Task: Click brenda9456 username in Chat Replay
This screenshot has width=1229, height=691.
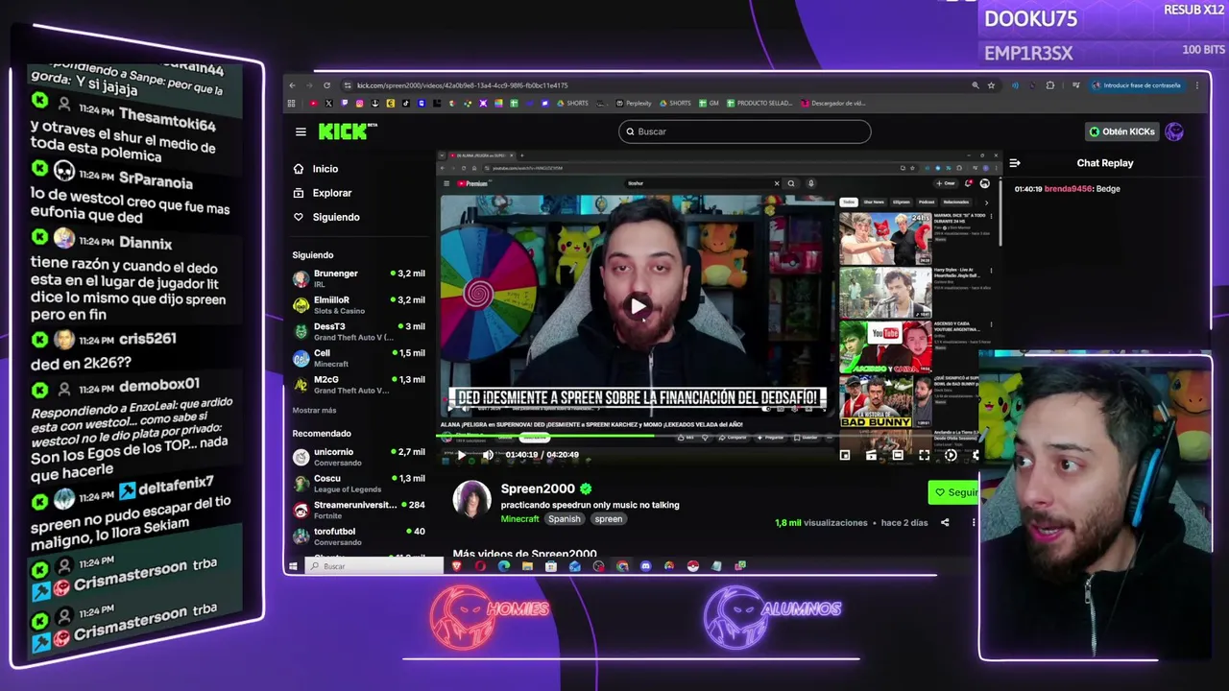Action: pyautogui.click(x=1068, y=189)
